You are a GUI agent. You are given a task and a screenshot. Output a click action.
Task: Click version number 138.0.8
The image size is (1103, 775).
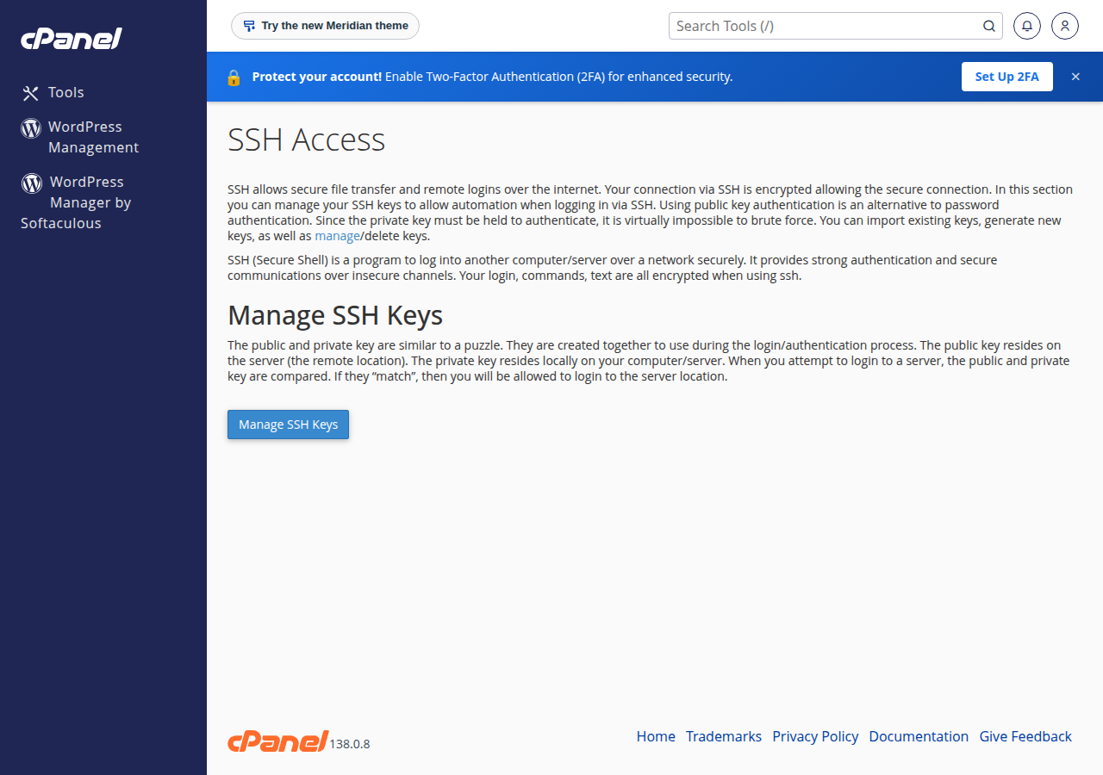coord(350,744)
